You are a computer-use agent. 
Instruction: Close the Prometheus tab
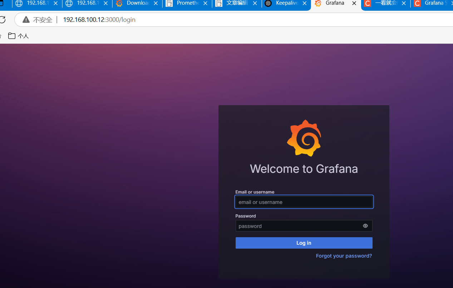(206, 3)
